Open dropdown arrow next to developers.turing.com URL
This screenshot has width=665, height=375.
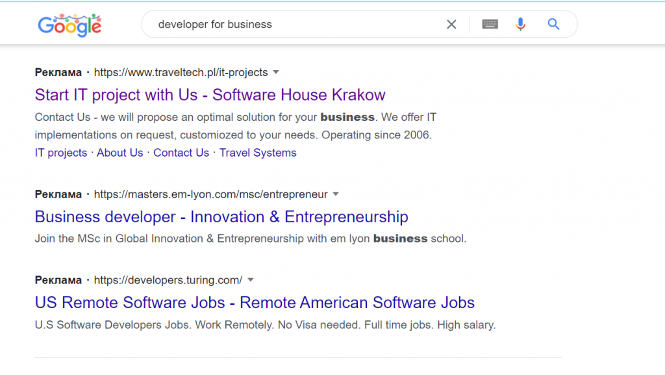(251, 280)
